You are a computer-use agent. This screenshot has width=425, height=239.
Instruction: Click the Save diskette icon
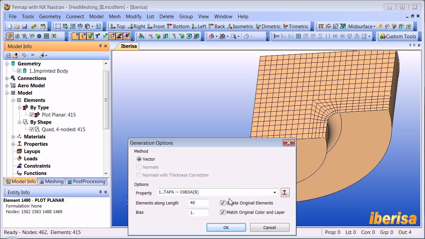(24, 27)
